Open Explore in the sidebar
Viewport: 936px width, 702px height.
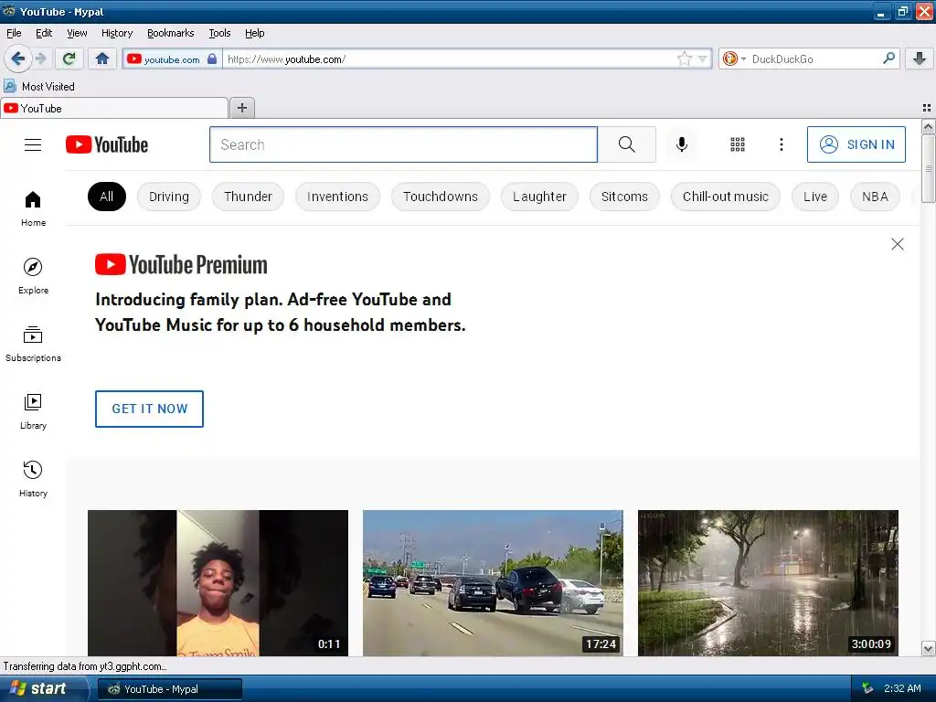(x=33, y=276)
